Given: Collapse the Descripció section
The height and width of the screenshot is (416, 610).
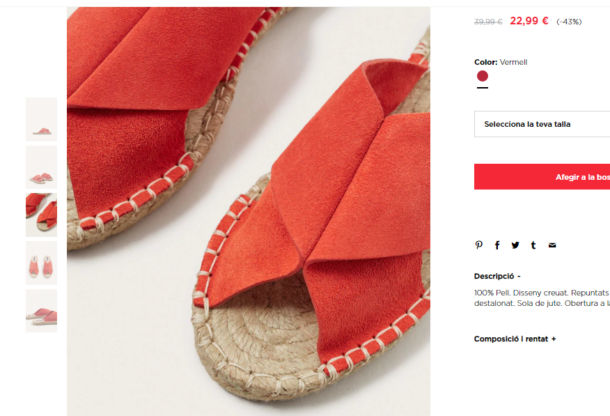Looking at the screenshot, I should coord(497,277).
